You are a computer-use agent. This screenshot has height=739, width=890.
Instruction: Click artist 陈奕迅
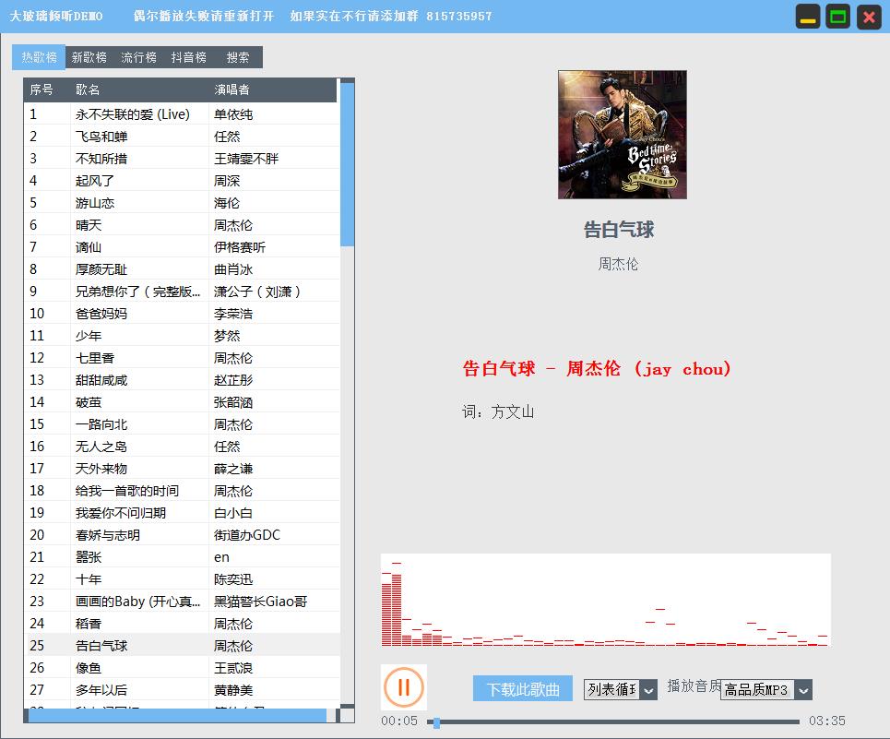(x=232, y=579)
